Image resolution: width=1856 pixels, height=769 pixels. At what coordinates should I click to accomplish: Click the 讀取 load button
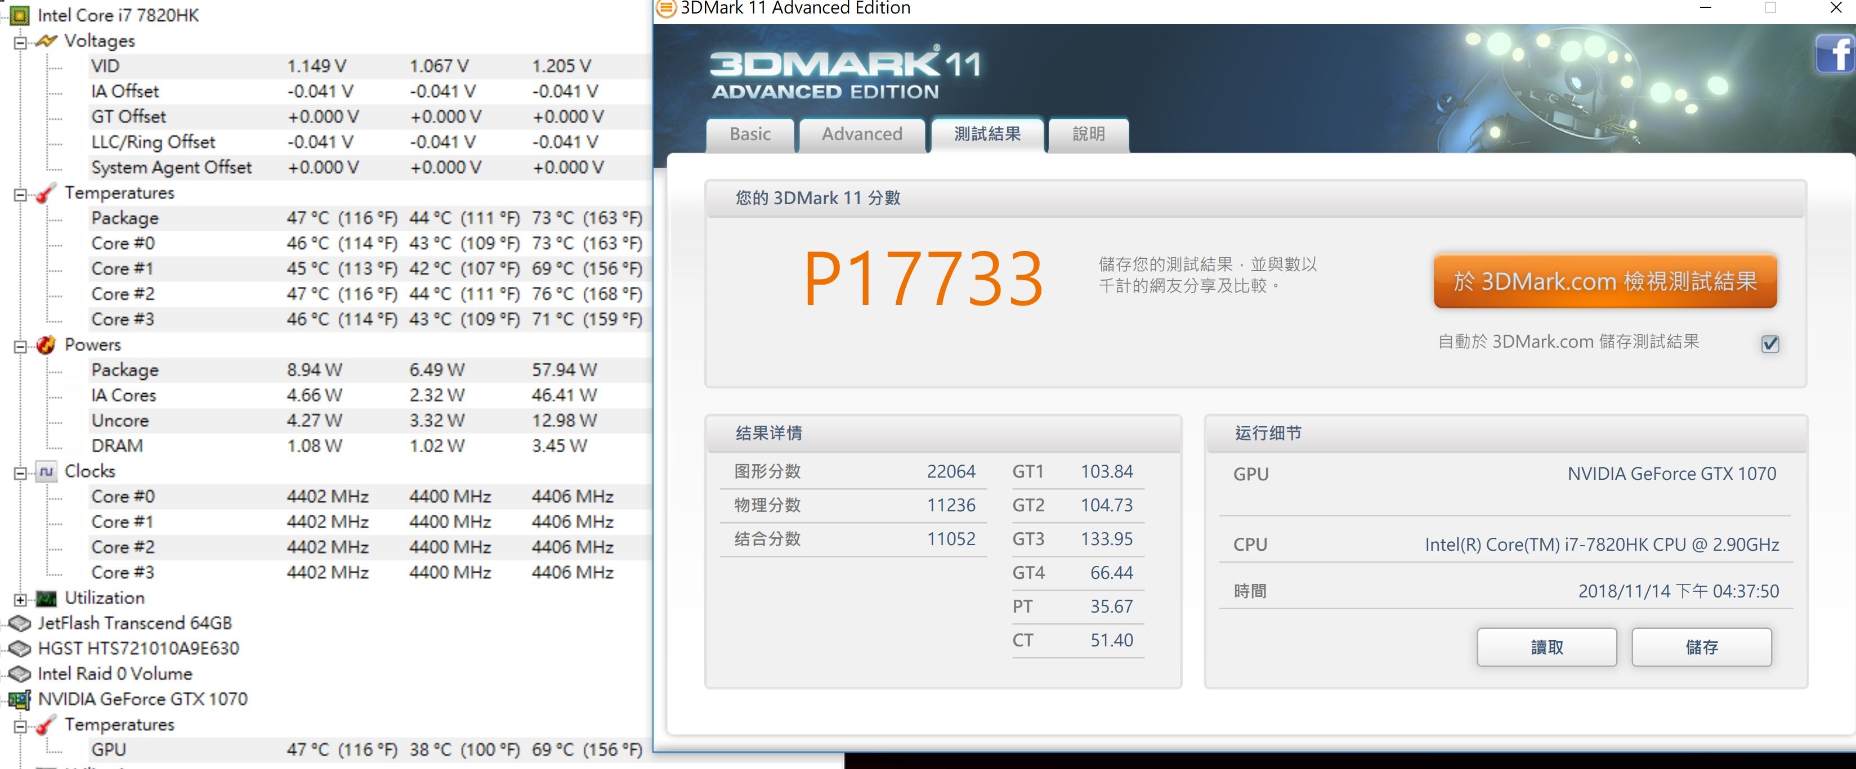(x=1546, y=646)
